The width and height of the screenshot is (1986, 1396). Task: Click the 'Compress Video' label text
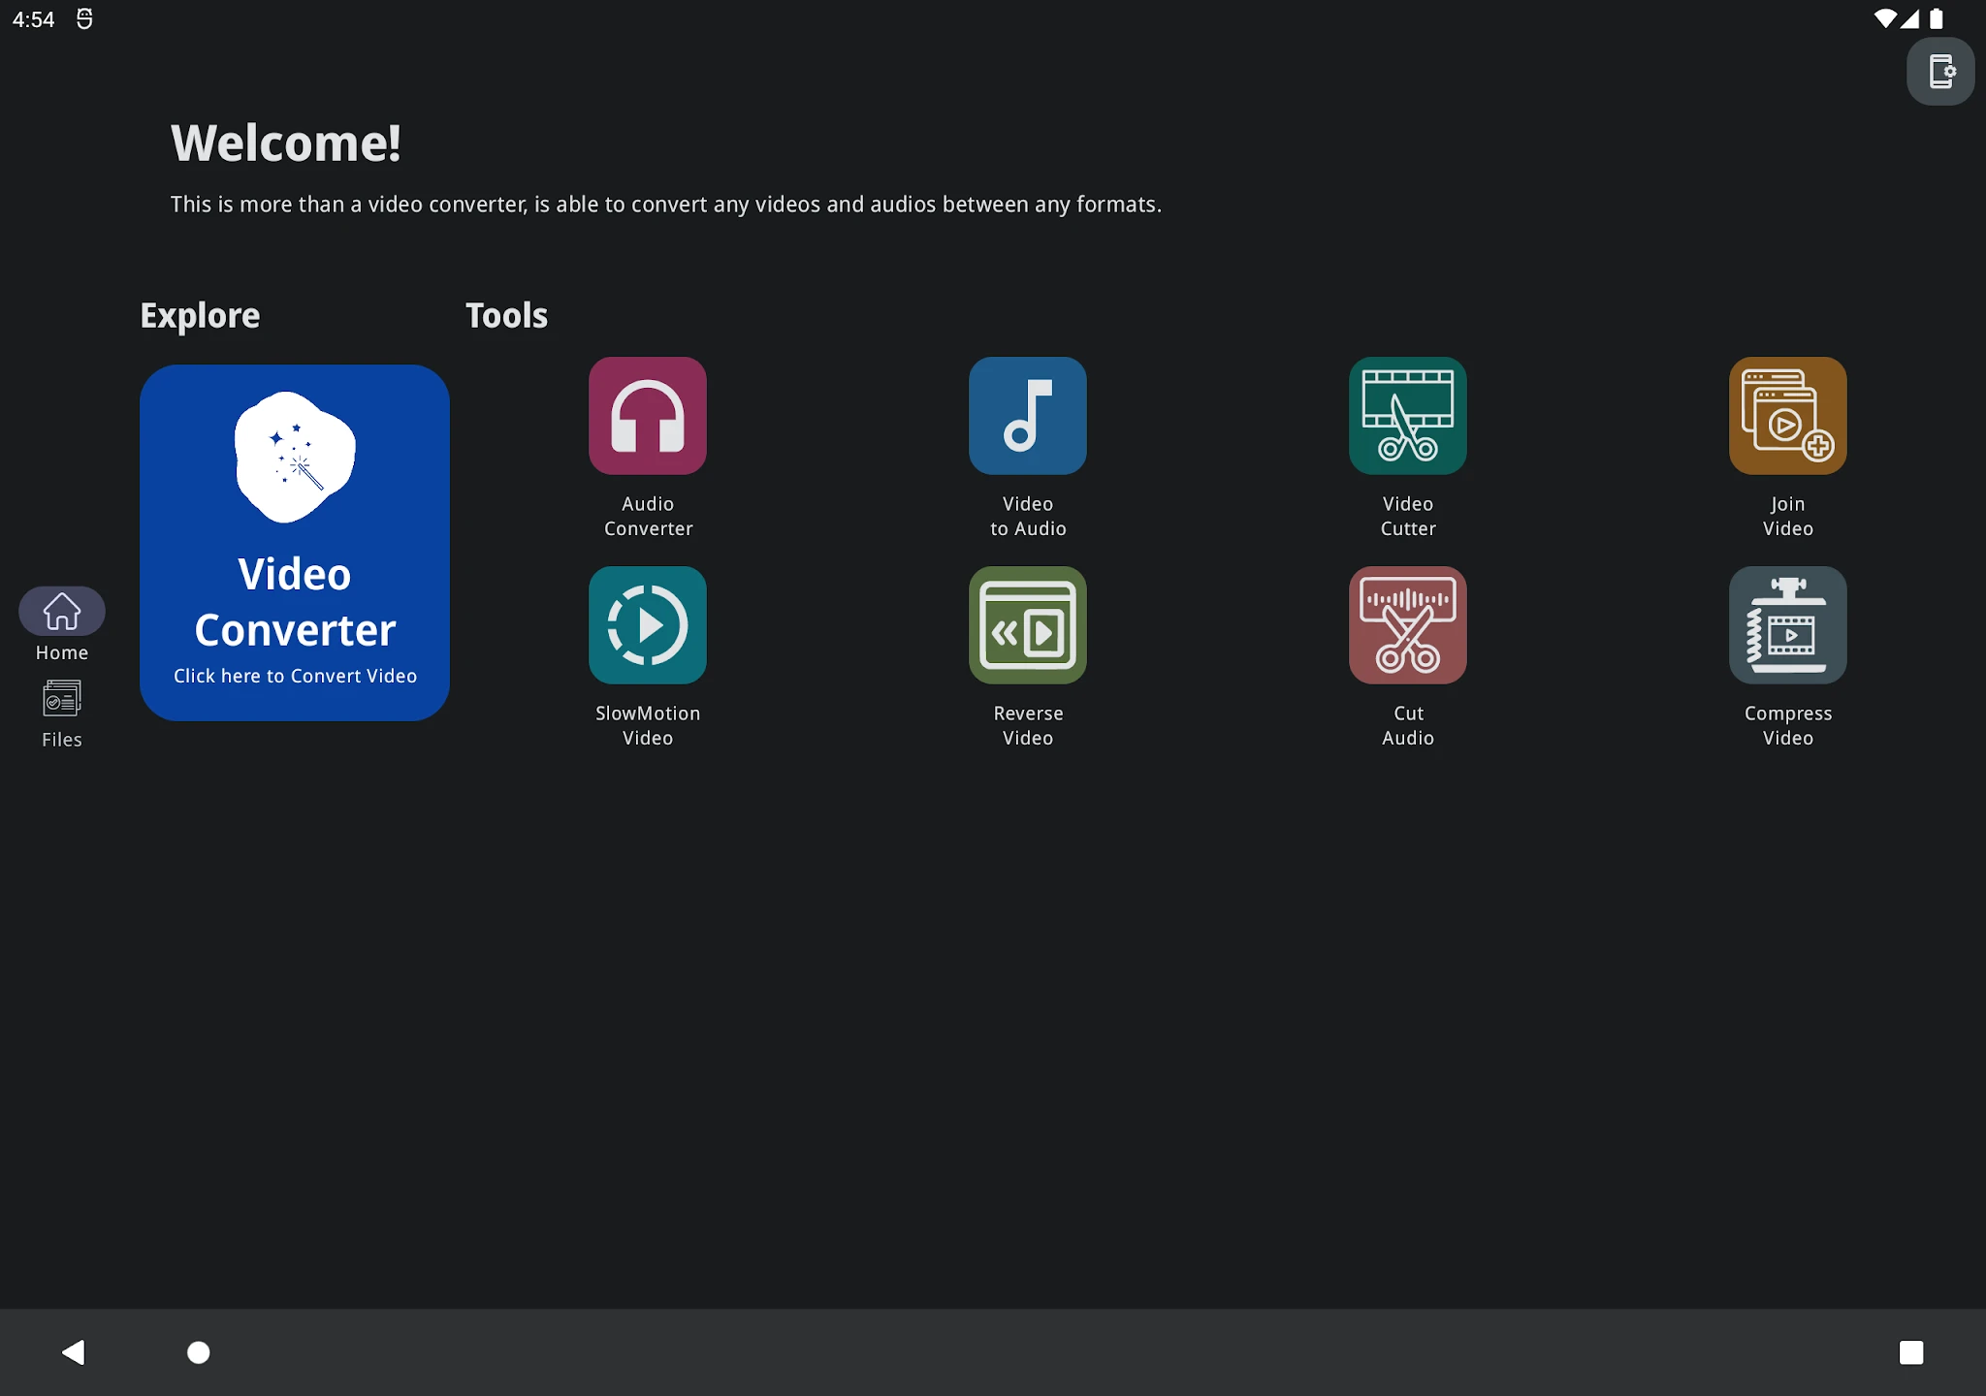click(x=1788, y=725)
